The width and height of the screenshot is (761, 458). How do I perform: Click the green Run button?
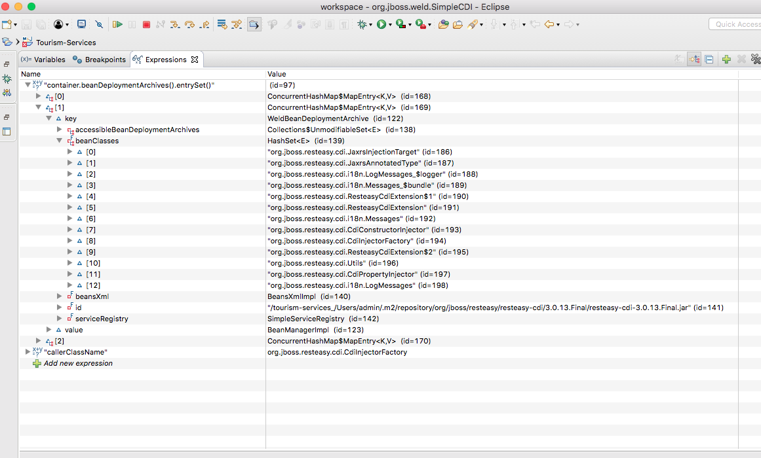click(x=380, y=24)
